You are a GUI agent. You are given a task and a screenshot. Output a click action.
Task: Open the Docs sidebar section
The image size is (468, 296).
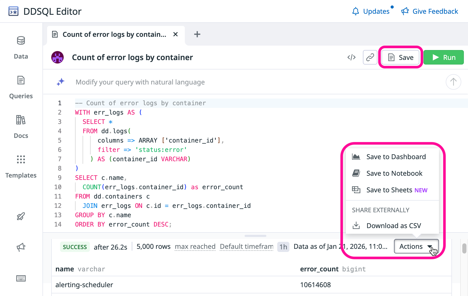click(x=21, y=126)
